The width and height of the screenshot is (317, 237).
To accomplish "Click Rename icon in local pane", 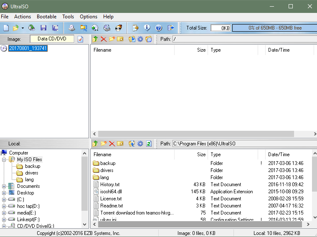I will pos(120,144).
